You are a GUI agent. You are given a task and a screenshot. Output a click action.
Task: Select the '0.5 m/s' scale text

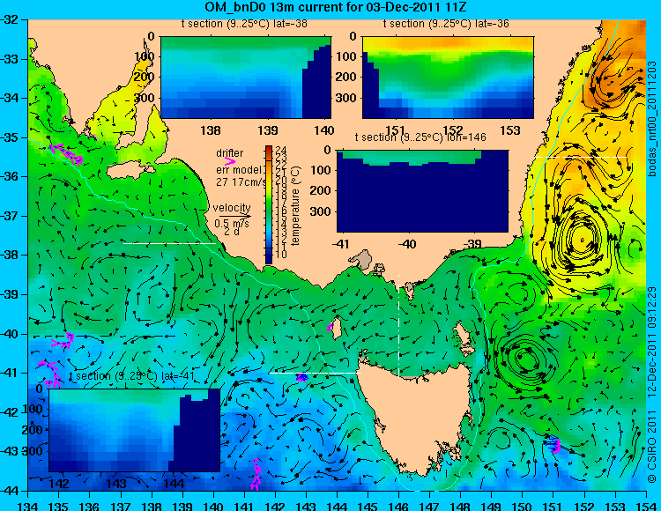click(x=232, y=223)
